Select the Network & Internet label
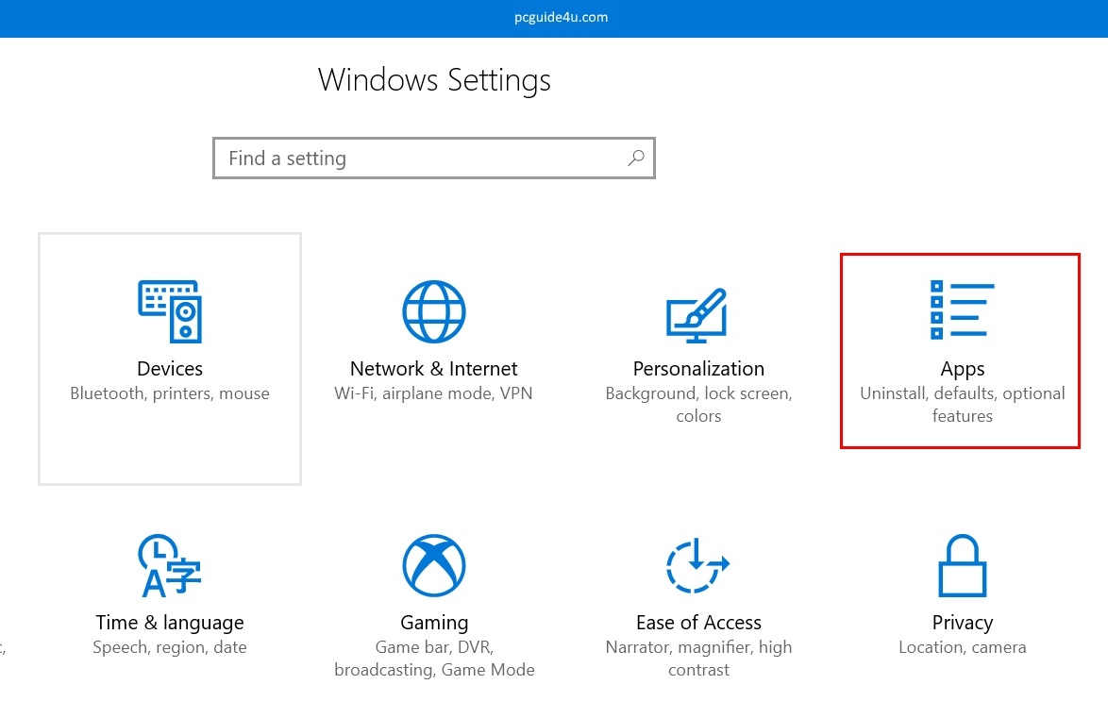This screenshot has width=1108, height=718. pos(434,369)
